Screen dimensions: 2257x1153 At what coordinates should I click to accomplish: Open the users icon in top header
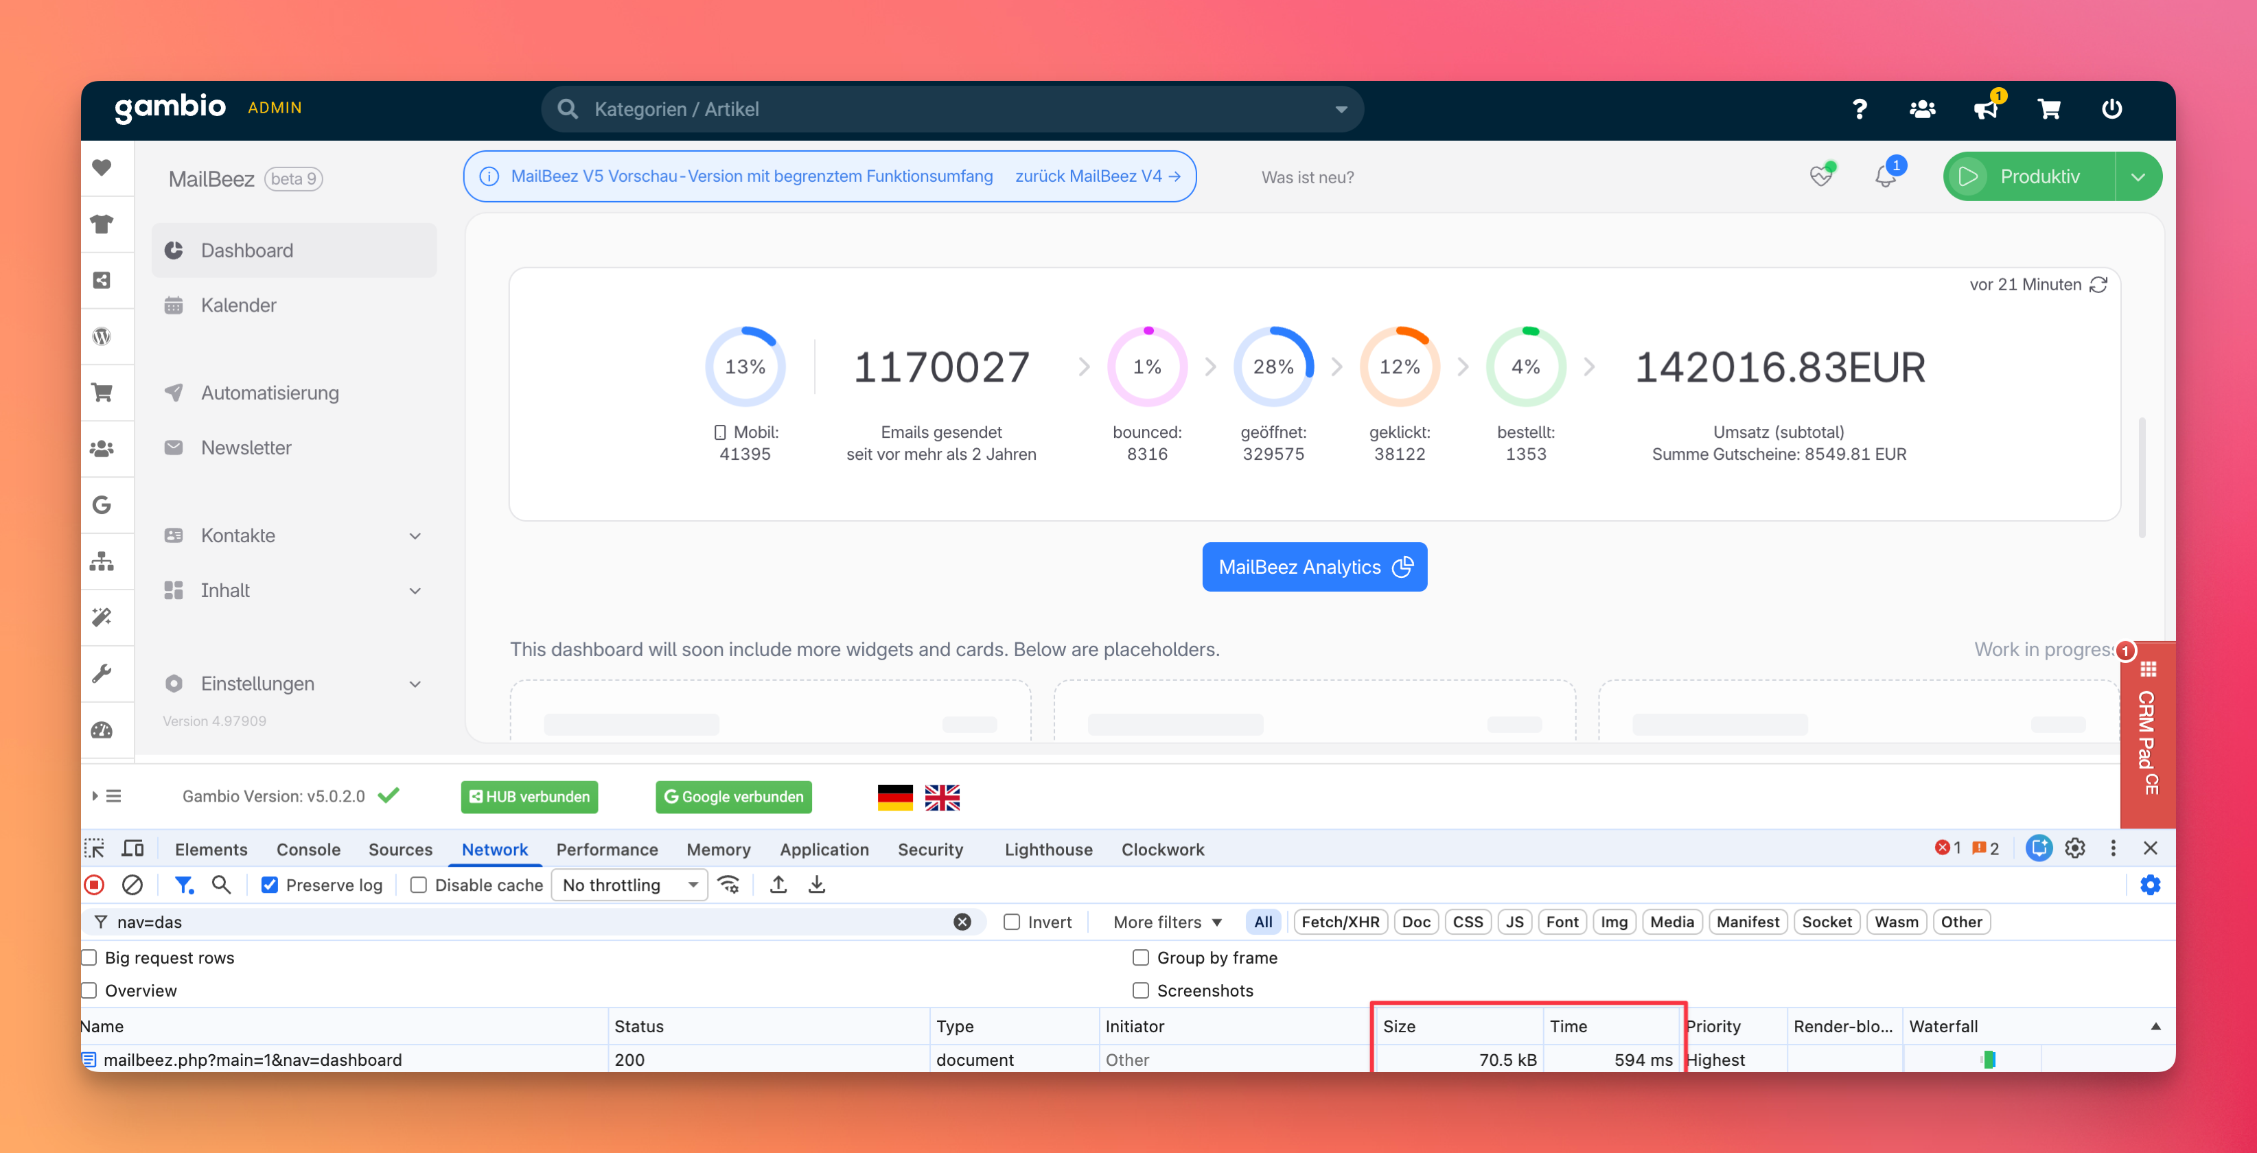click(x=1922, y=108)
